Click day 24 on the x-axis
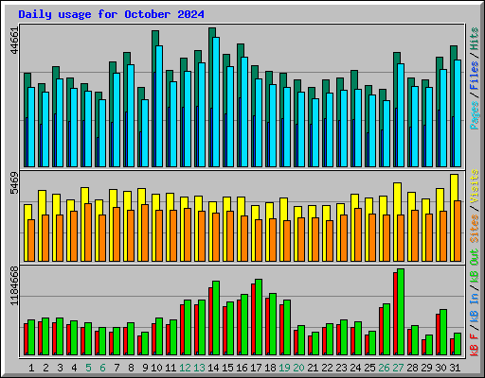The width and height of the screenshot is (485, 378). (x=355, y=368)
